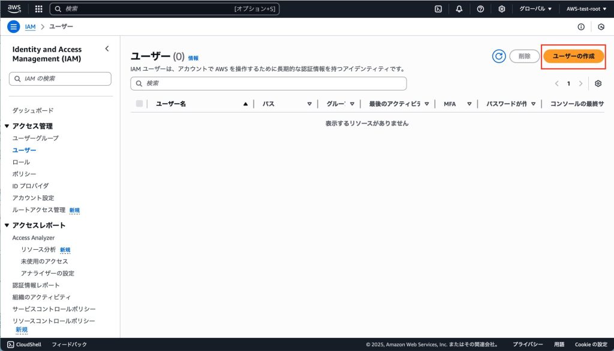Open リソース分析 in the sidebar
614x351 pixels.
[38, 250]
